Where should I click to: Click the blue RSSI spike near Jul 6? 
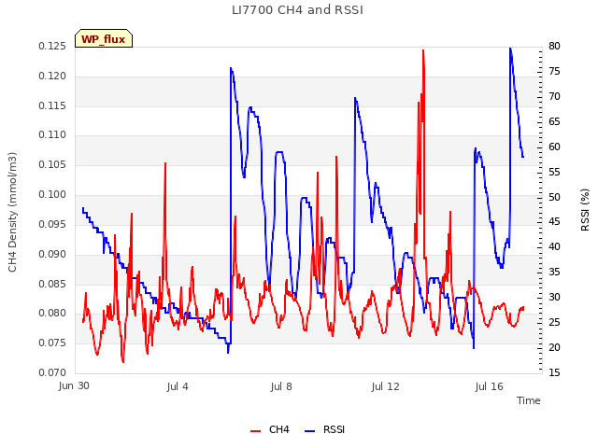pyautogui.click(x=231, y=68)
